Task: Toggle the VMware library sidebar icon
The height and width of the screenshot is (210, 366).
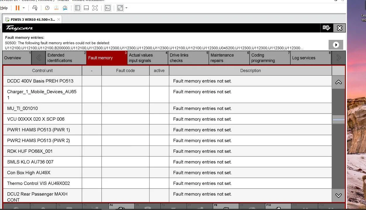Action: (78, 8)
